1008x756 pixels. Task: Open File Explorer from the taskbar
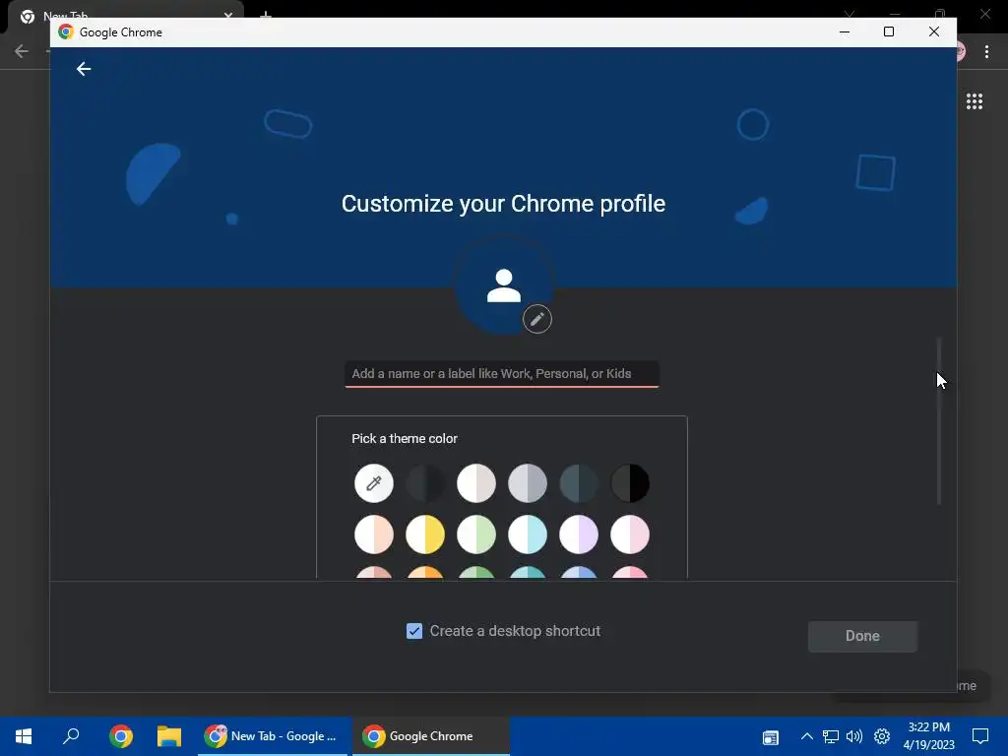pyautogui.click(x=169, y=736)
